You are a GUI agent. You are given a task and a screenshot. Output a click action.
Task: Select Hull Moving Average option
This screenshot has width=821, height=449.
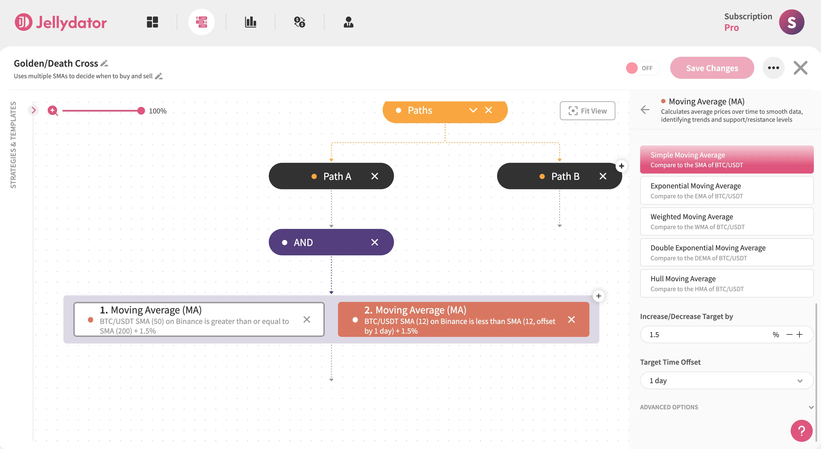coord(727,283)
